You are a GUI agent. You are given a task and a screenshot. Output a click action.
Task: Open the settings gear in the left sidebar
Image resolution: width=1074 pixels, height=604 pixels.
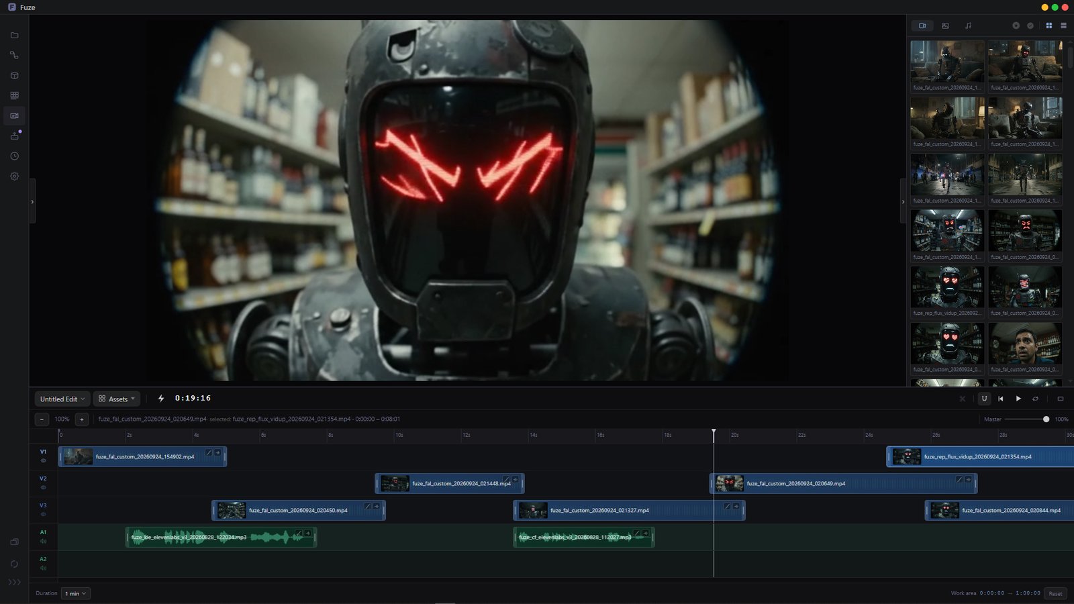coord(14,176)
